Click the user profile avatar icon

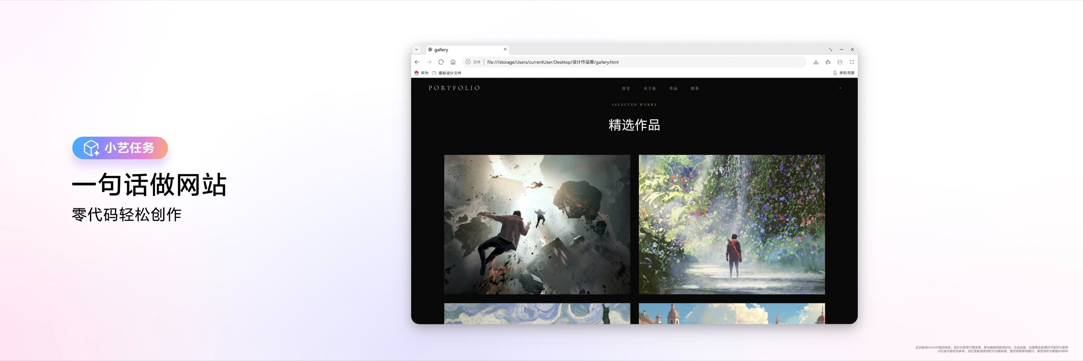pos(840,62)
